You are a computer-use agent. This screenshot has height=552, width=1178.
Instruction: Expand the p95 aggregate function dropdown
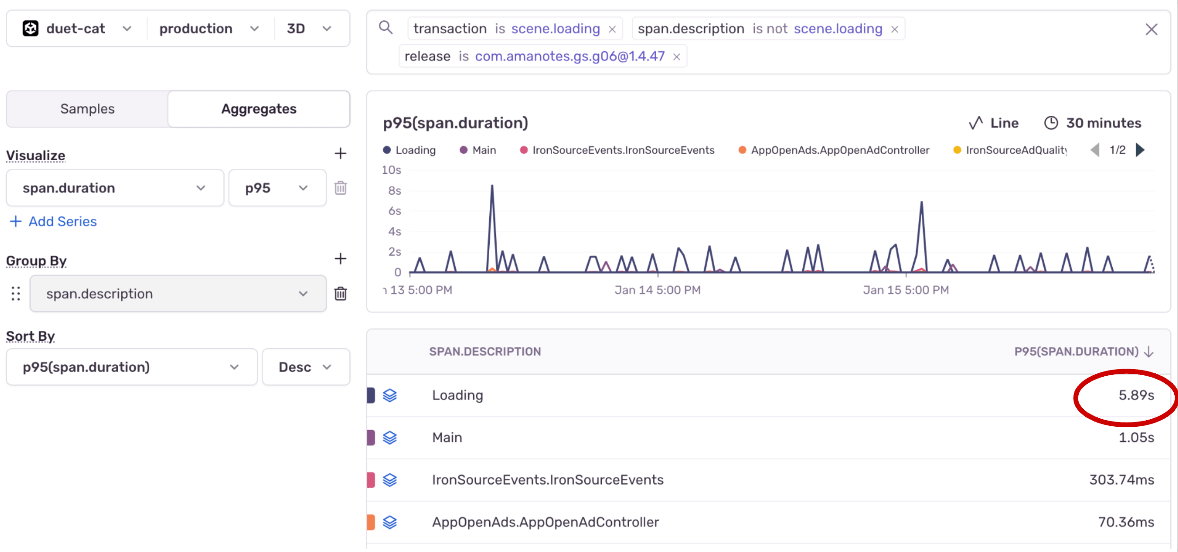277,188
